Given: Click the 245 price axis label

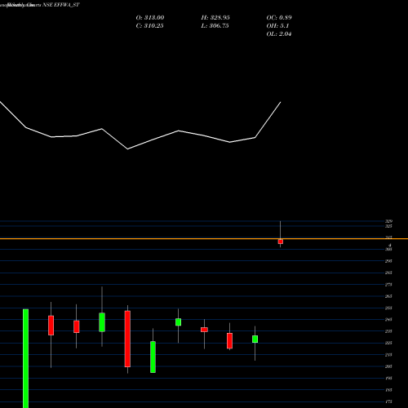Looking at the screenshot, I should tap(388, 320).
